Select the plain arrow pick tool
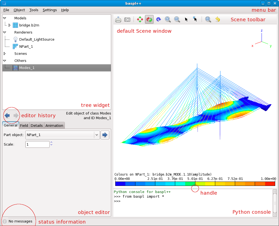The height and width of the screenshot is (226, 279). (186, 20)
